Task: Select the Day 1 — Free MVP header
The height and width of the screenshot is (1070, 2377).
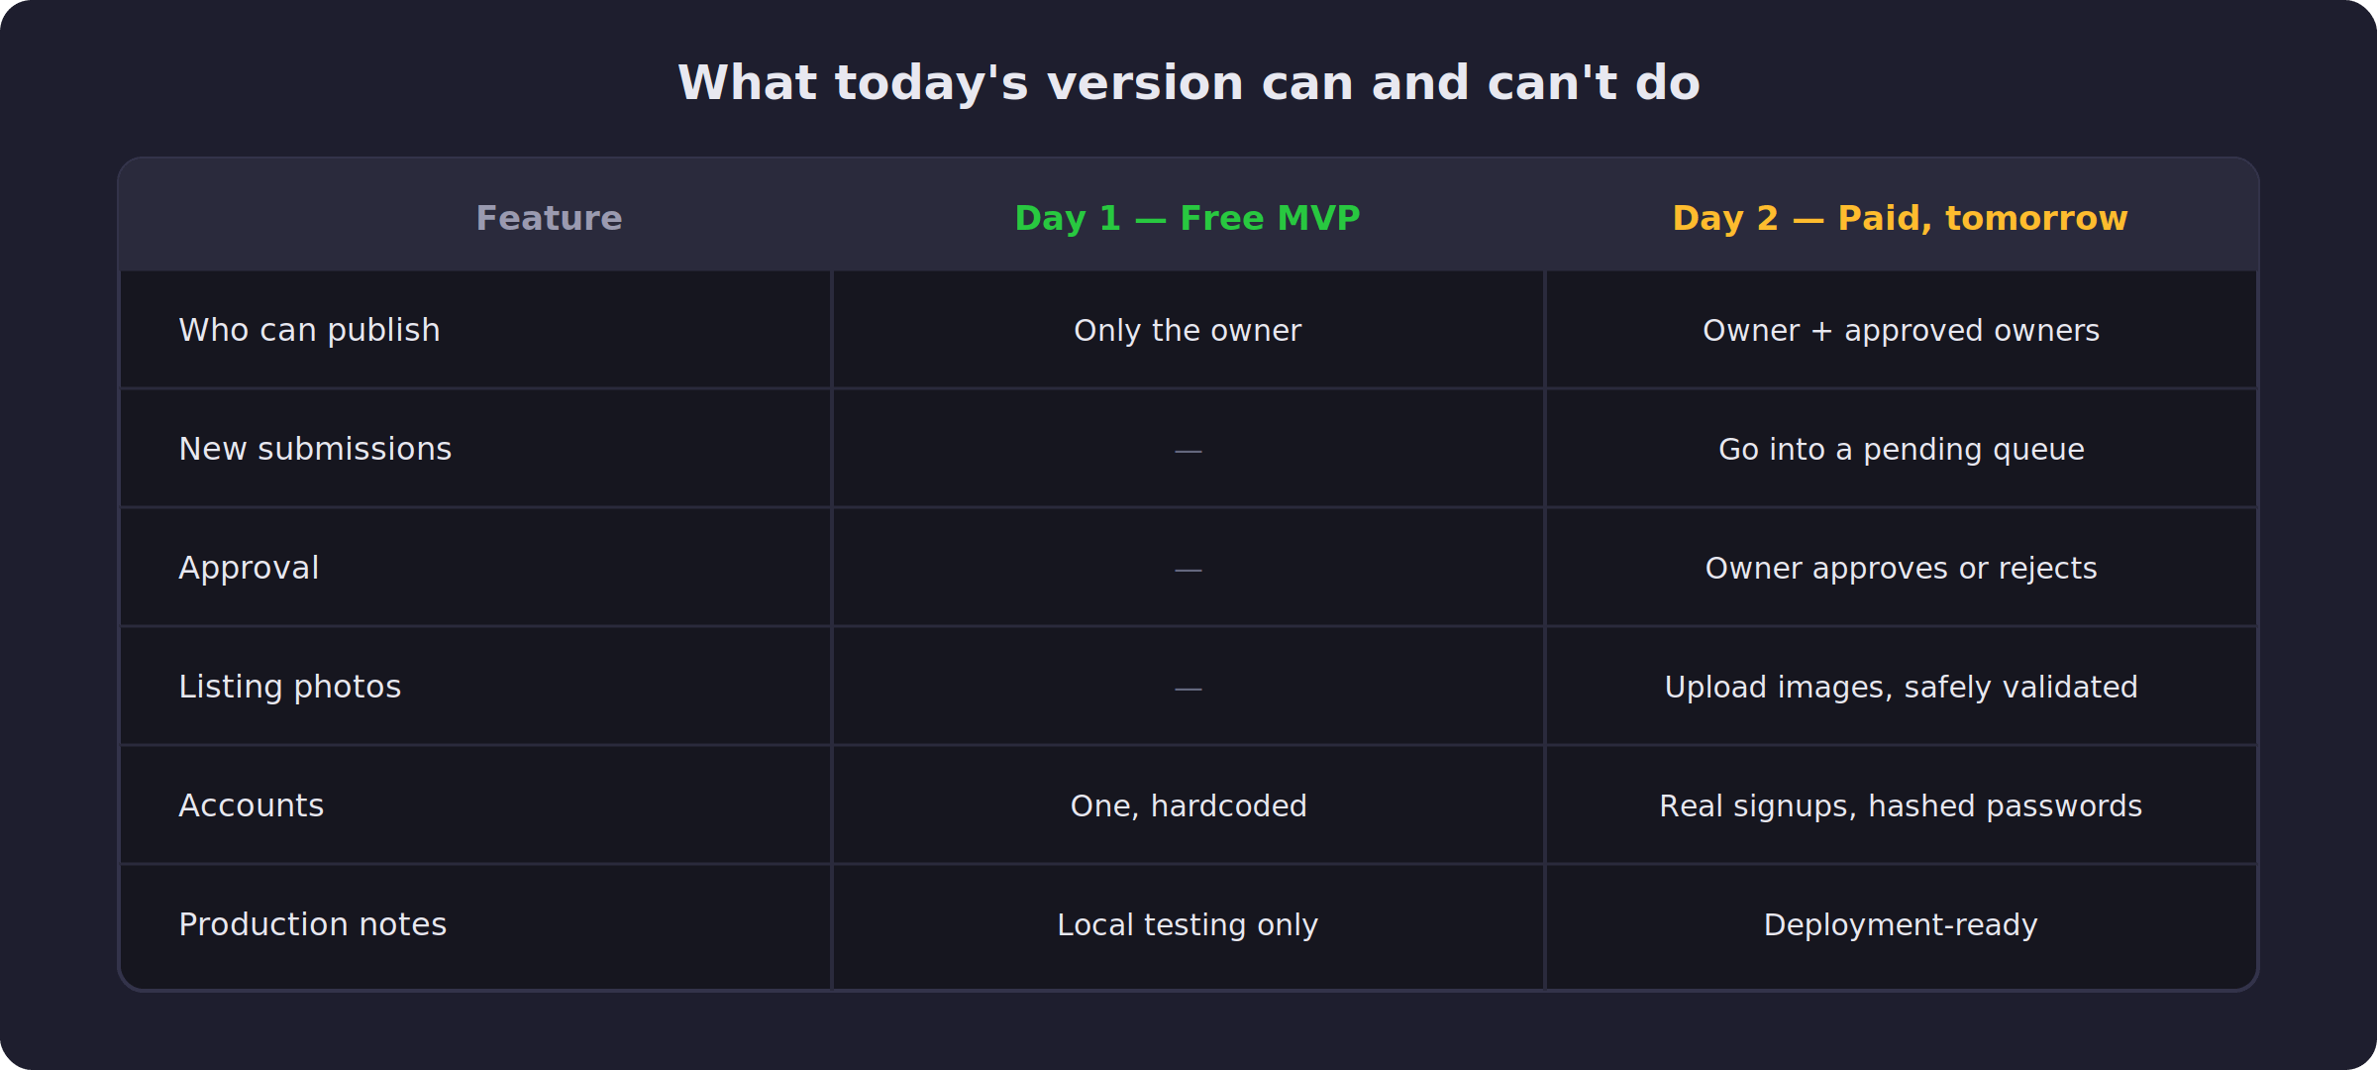Action: click(x=1188, y=218)
